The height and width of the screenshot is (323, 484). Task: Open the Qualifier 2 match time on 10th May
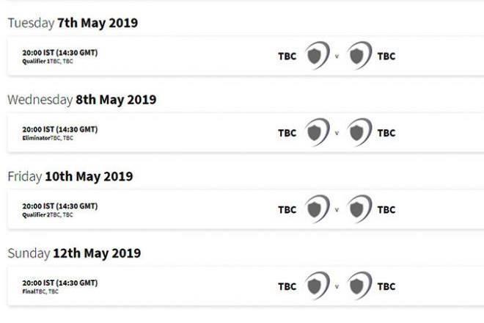[60, 206]
